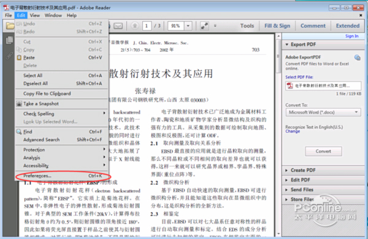The width and height of the screenshot is (368, 239).
Task: Open the zoom percentage dropdown arrow
Action: click(188, 26)
